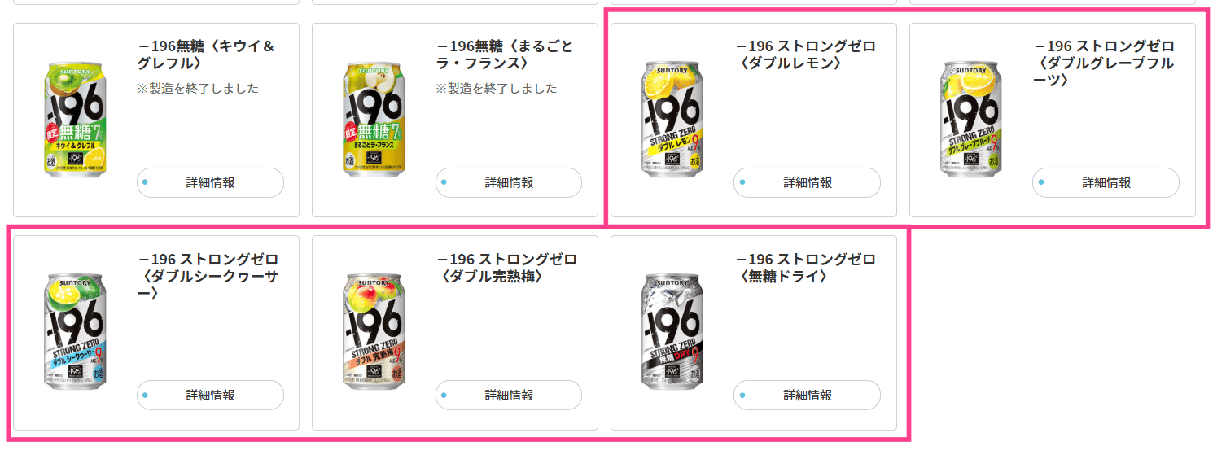The width and height of the screenshot is (1226, 459).
Task: Open 詳細情報 for ダブルレモン
Action: pyautogui.click(x=807, y=182)
